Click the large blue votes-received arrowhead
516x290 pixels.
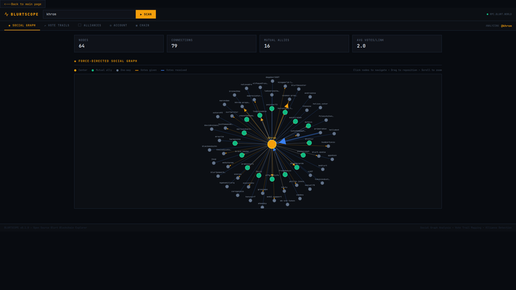coord(283,140)
